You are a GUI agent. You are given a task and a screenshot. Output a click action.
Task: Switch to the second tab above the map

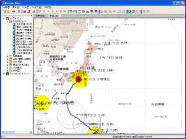pos(54,16)
